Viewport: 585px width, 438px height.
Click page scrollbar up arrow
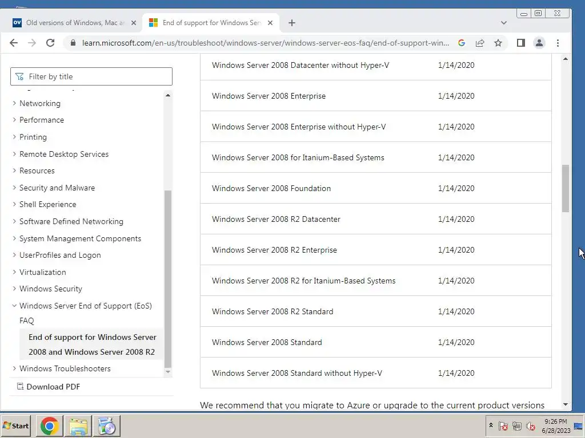[566, 59]
